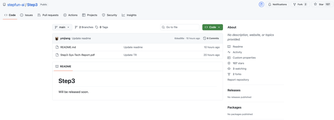Image resolution: width=334 pixels, height=120 pixels.
Task: Select the README tab in file viewer
Action: pos(63,66)
